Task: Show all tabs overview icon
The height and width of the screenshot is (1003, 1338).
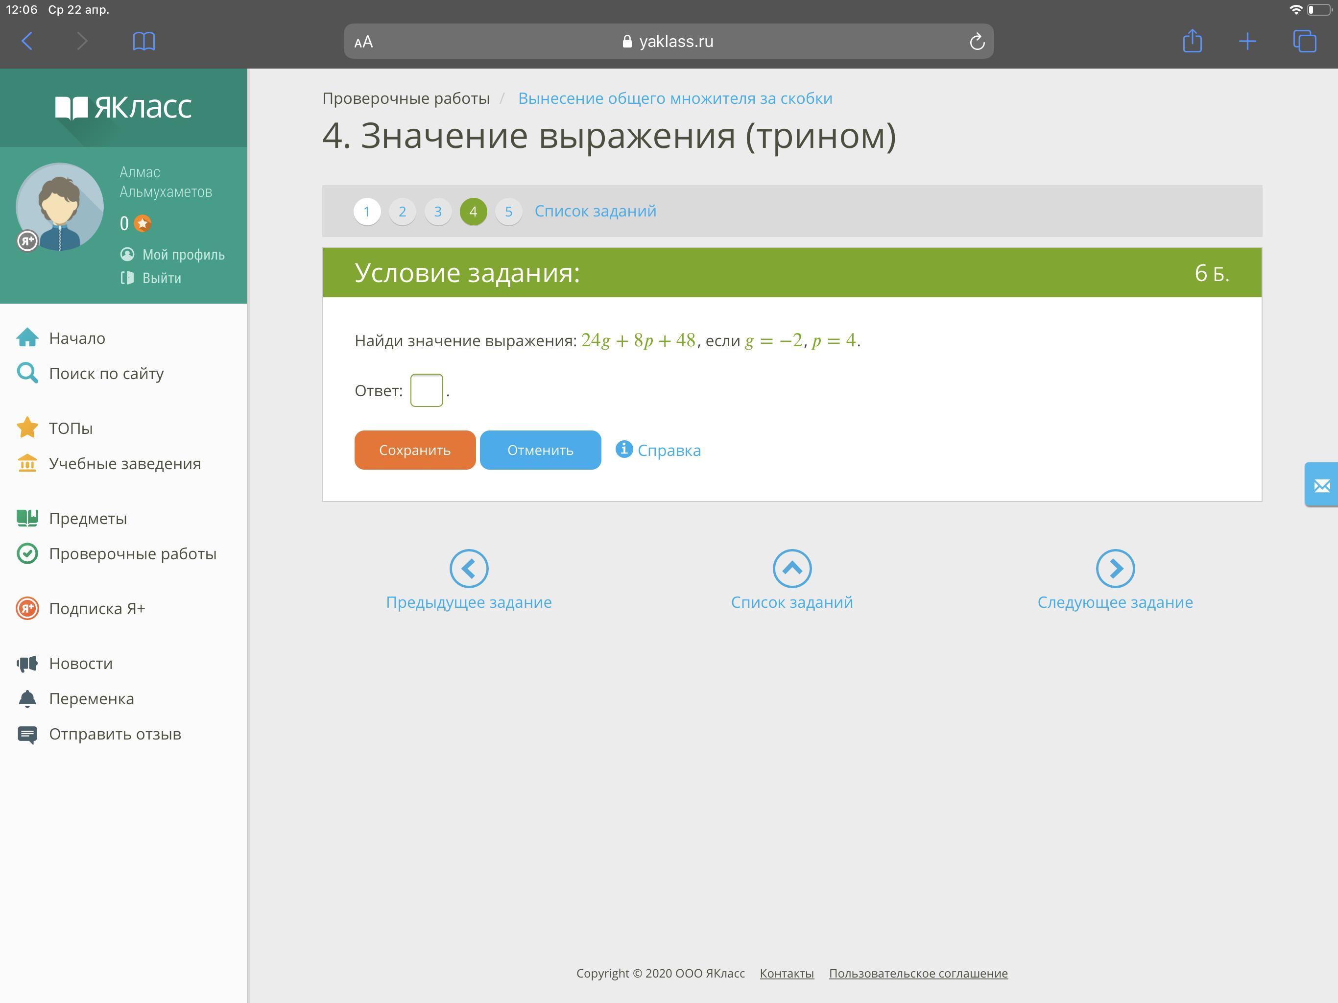Action: tap(1304, 41)
